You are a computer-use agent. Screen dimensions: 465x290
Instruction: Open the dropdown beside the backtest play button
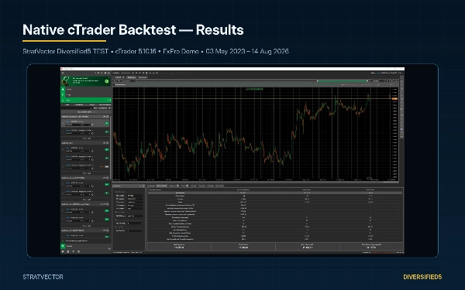pos(128,80)
